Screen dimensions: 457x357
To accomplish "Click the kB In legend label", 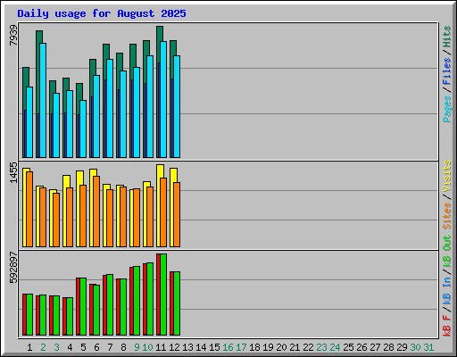I will (x=447, y=291).
